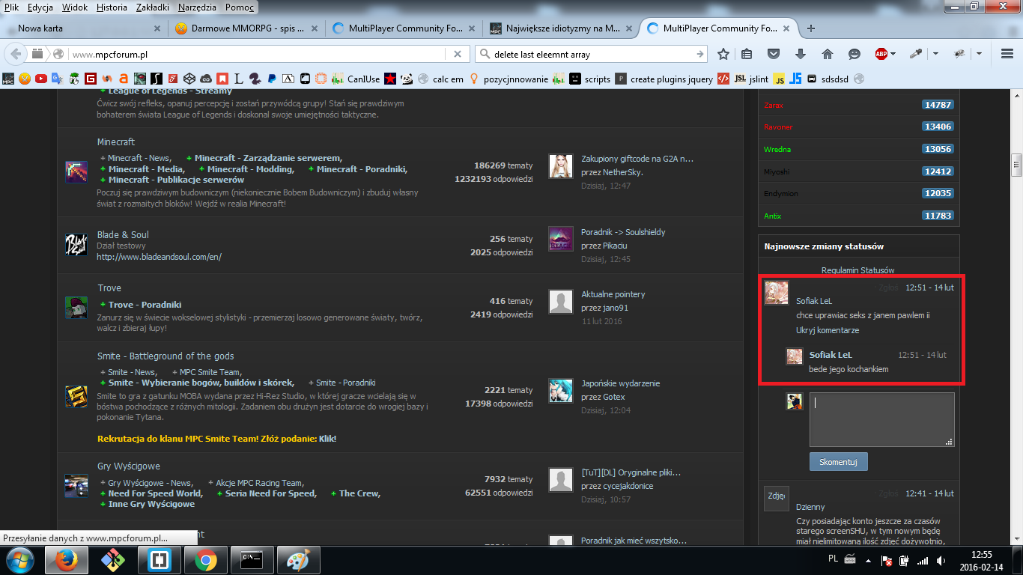Open the Zakładki menu
Viewport: 1023px width, 575px height.
click(153, 7)
